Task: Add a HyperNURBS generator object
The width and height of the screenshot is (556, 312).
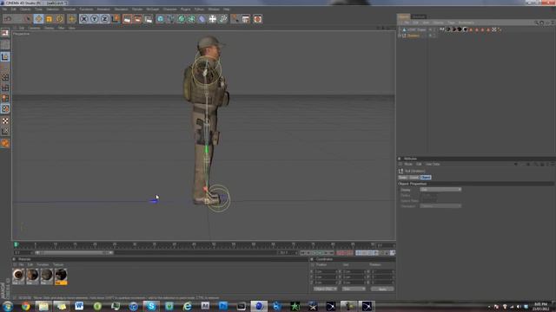Action: click(182, 19)
